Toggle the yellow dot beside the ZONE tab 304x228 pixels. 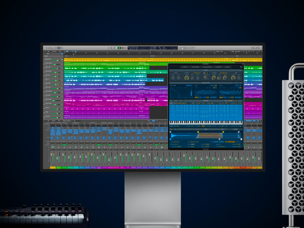[x=225, y=67]
